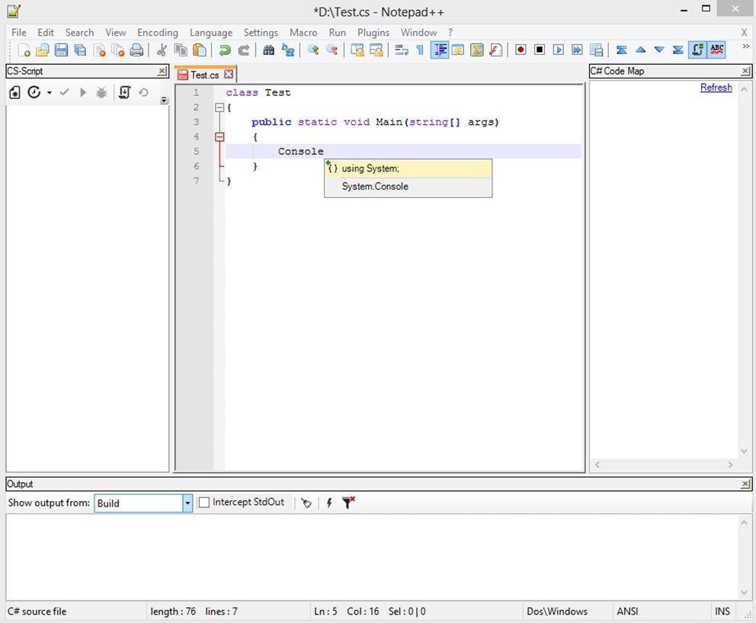Expand the toolbar overflow chevron

(x=745, y=46)
